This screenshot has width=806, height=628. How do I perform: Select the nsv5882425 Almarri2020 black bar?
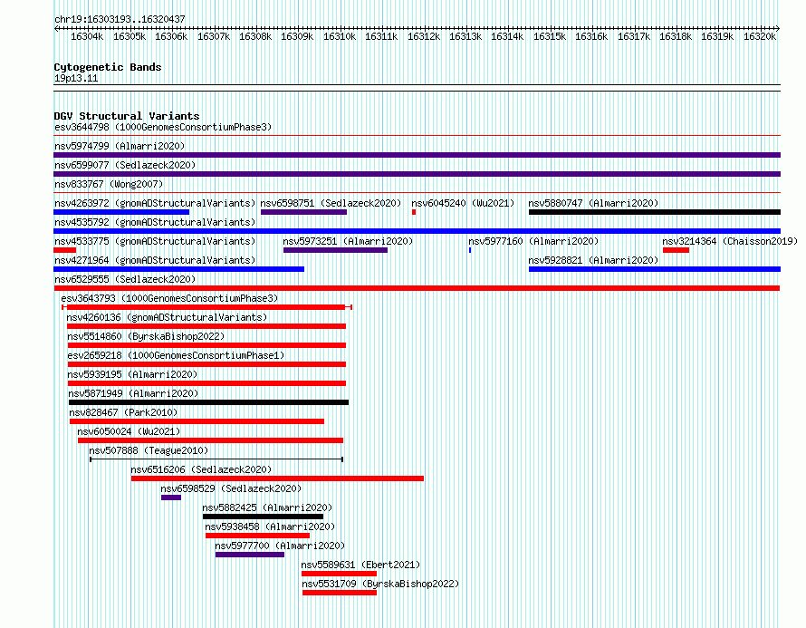pos(264,517)
